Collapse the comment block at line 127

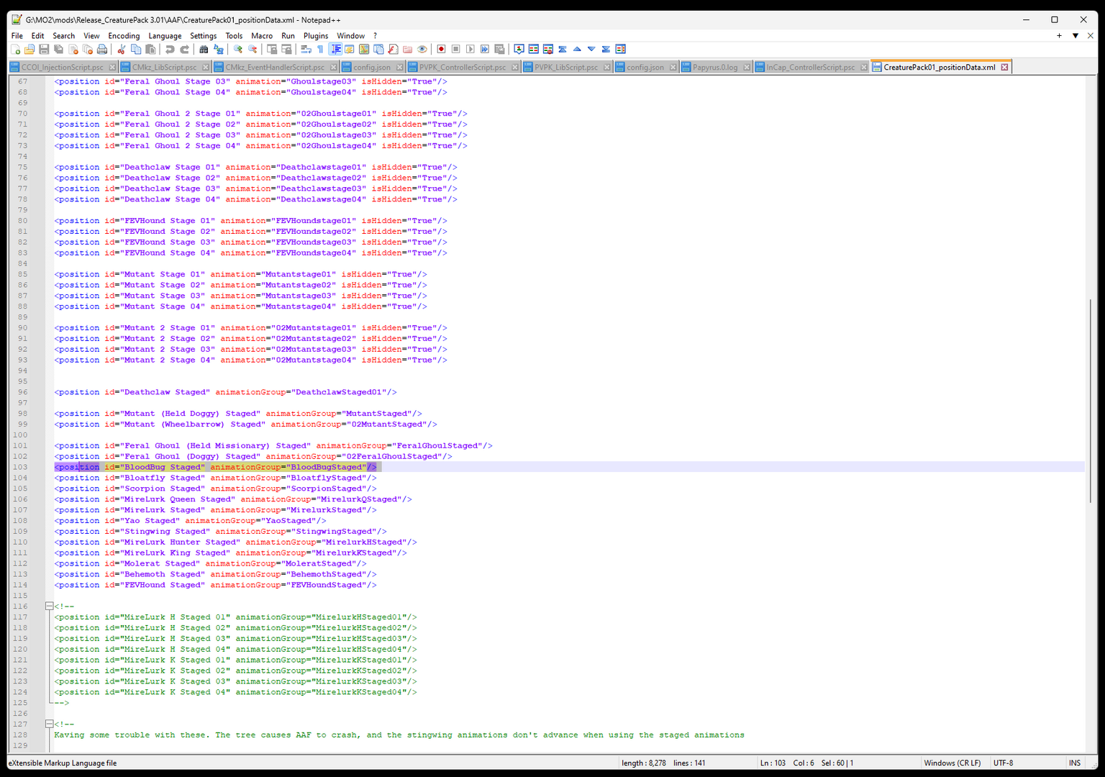[x=49, y=724]
